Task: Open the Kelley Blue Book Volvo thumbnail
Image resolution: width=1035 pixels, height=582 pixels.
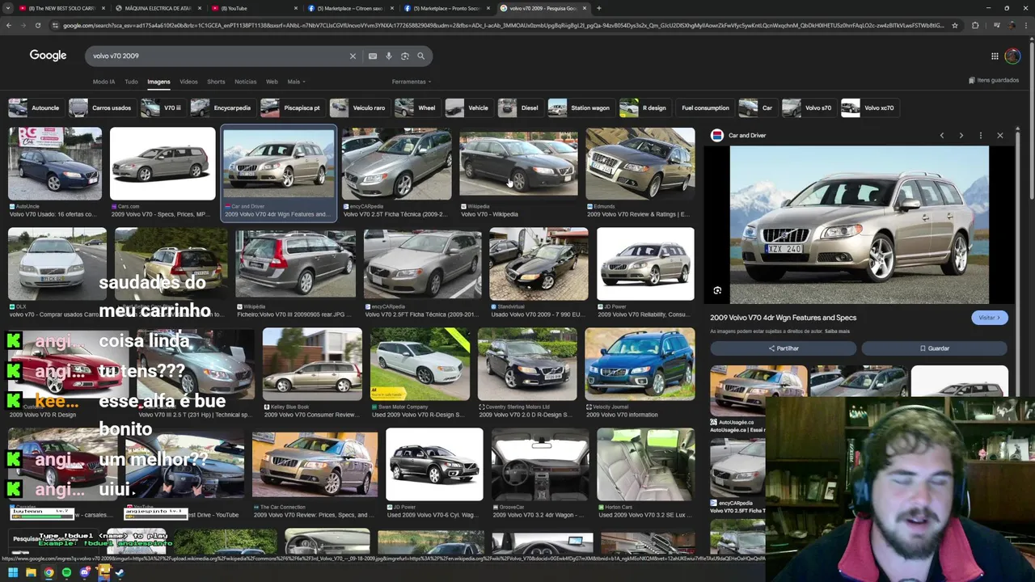Action: pos(312,365)
